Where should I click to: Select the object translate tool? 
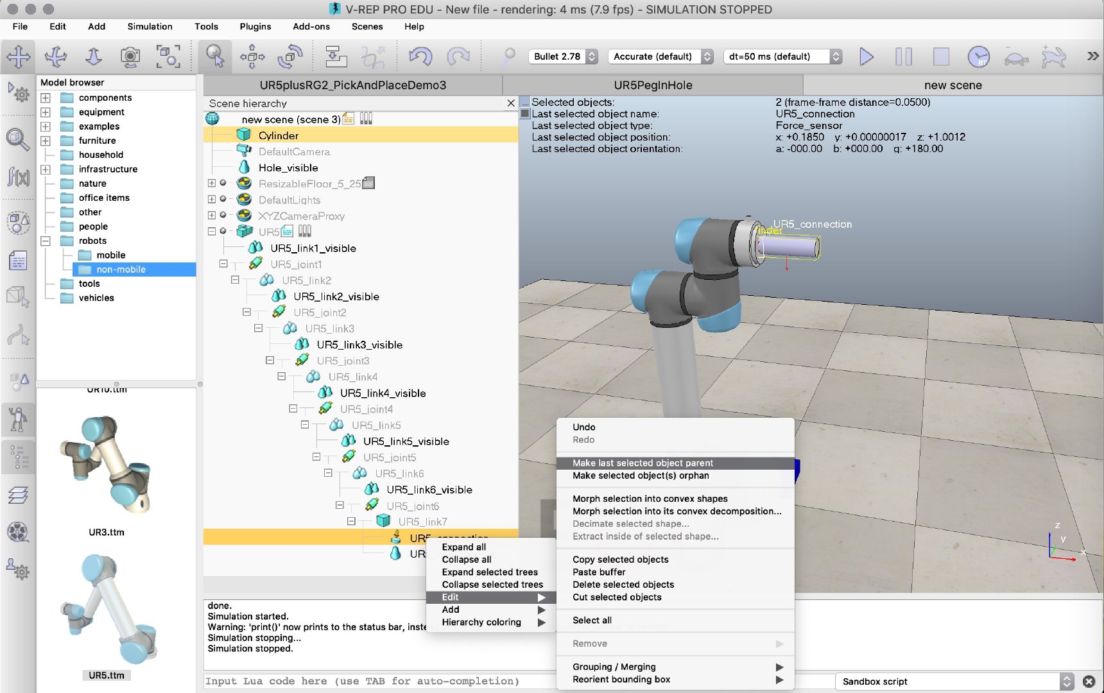pyautogui.click(x=252, y=56)
